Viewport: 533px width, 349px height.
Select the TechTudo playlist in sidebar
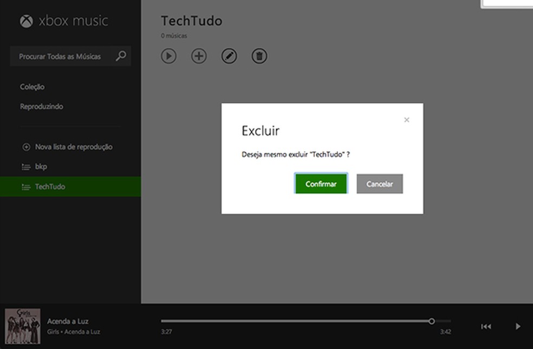[70, 186]
